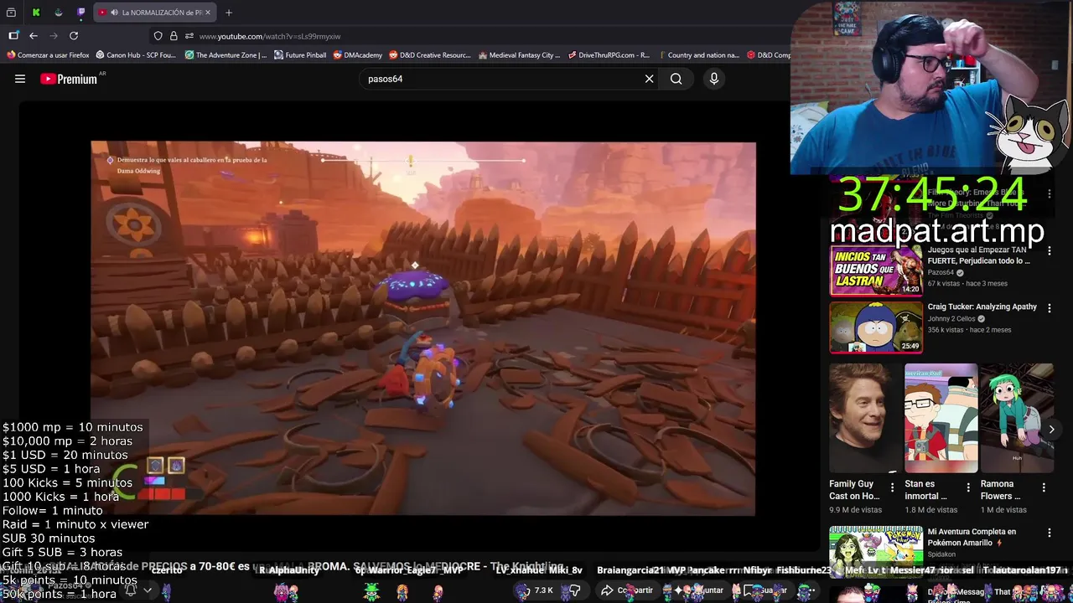Start voice search with microphone
This screenshot has width=1073, height=603.
click(x=714, y=79)
